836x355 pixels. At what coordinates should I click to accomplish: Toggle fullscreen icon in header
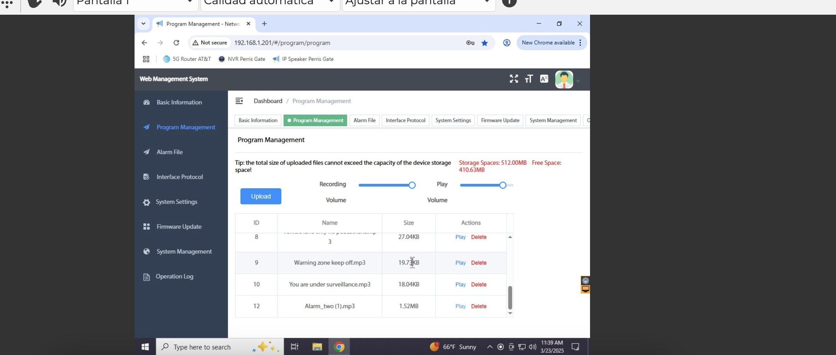[514, 79]
